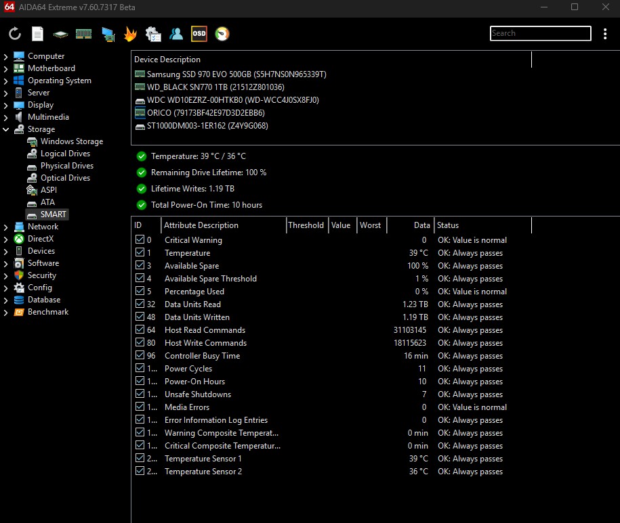Click the ID column header

coord(146,225)
